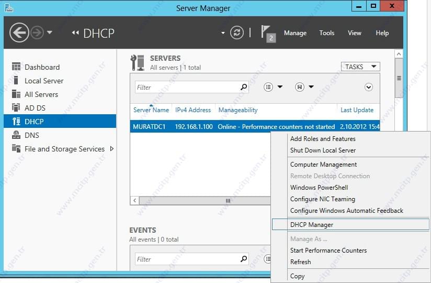431x283 pixels.
Task: Open navigation history dropdown arrow
Action: [x=50, y=32]
